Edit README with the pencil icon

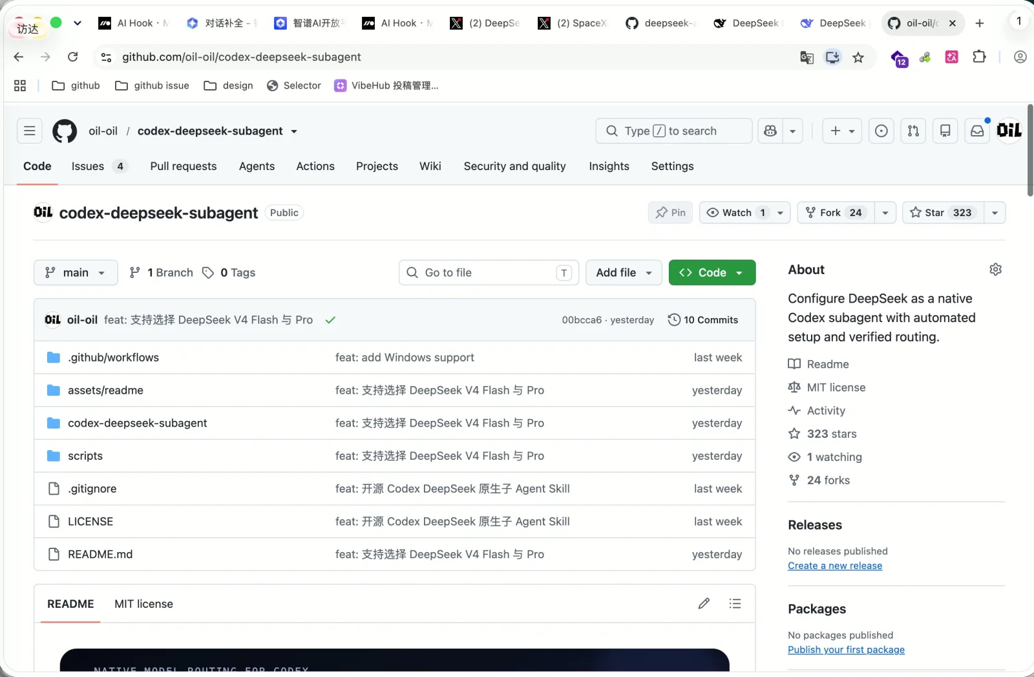coord(704,603)
